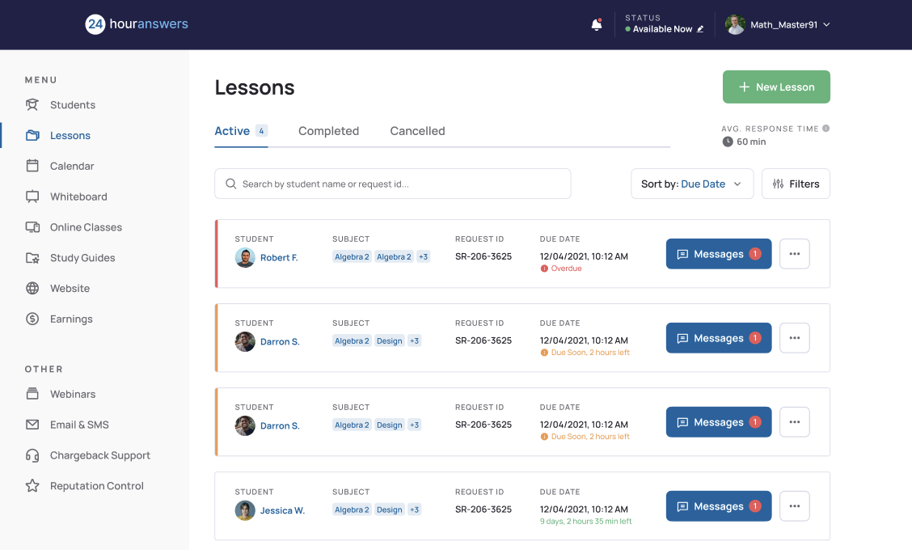Switch to the Completed tab

(x=328, y=131)
